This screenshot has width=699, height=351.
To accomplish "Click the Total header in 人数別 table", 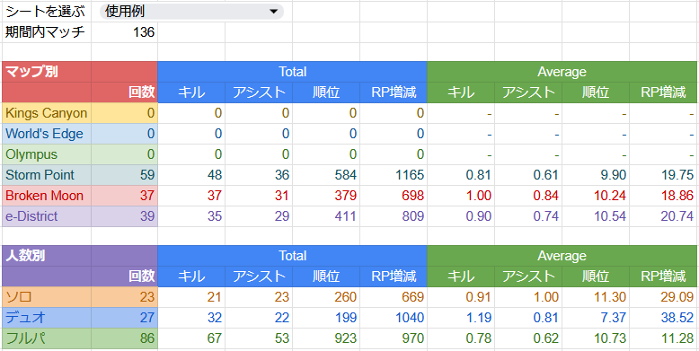I will (x=292, y=256).
